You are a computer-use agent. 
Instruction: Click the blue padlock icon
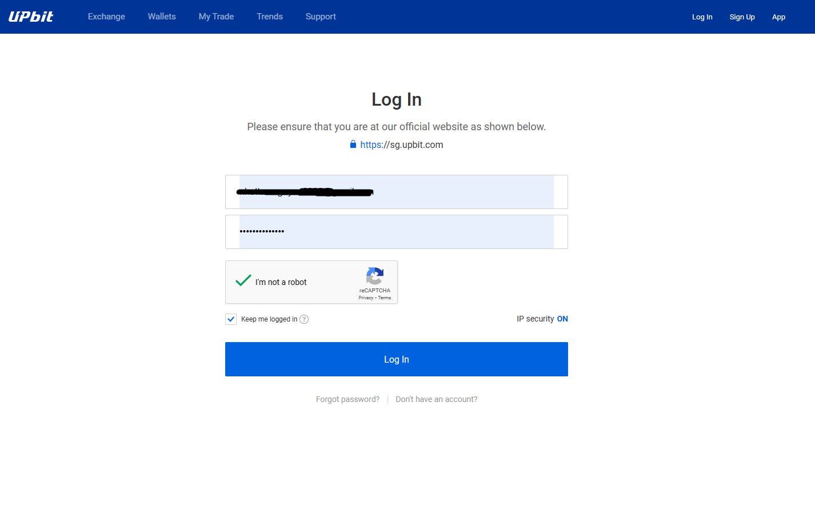[353, 144]
